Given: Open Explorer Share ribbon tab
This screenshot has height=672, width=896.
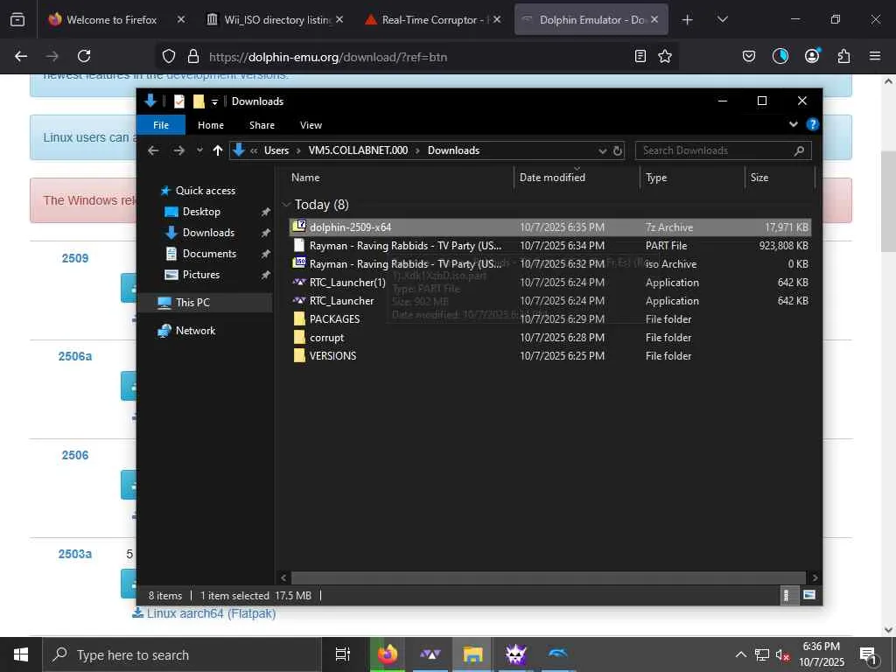Looking at the screenshot, I should 262,125.
